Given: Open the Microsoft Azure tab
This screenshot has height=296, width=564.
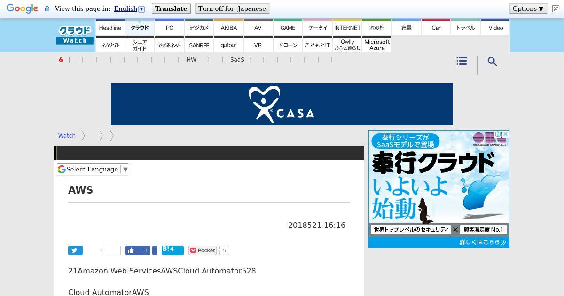Looking at the screenshot, I should point(377,45).
